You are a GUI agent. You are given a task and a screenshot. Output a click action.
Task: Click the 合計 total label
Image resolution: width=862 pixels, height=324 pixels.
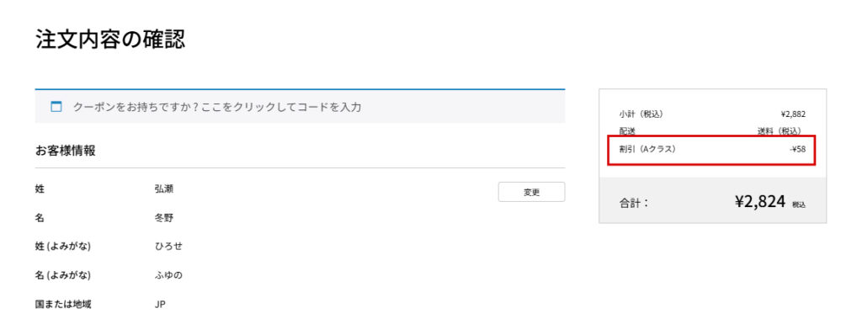click(x=633, y=203)
